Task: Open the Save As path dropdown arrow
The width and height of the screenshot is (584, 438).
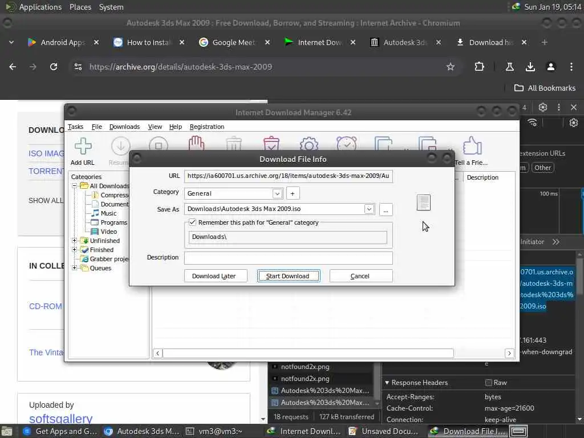Action: [369, 209]
